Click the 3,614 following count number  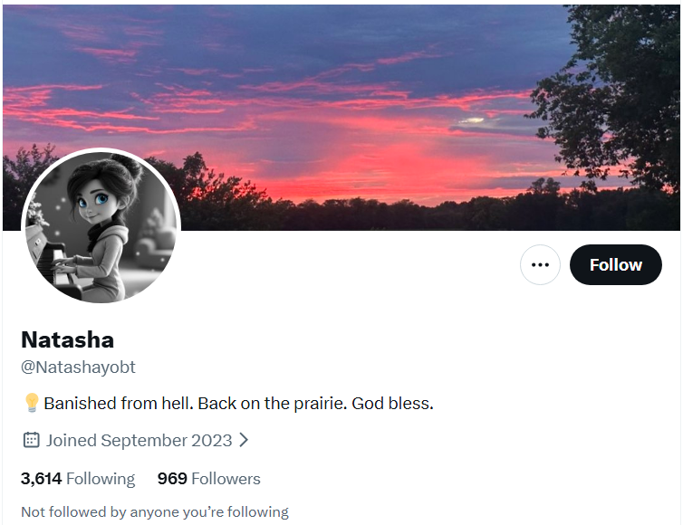[x=42, y=479]
